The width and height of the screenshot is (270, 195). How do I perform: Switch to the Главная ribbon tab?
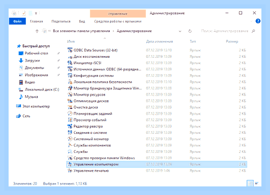pyautogui.click(x=36, y=21)
